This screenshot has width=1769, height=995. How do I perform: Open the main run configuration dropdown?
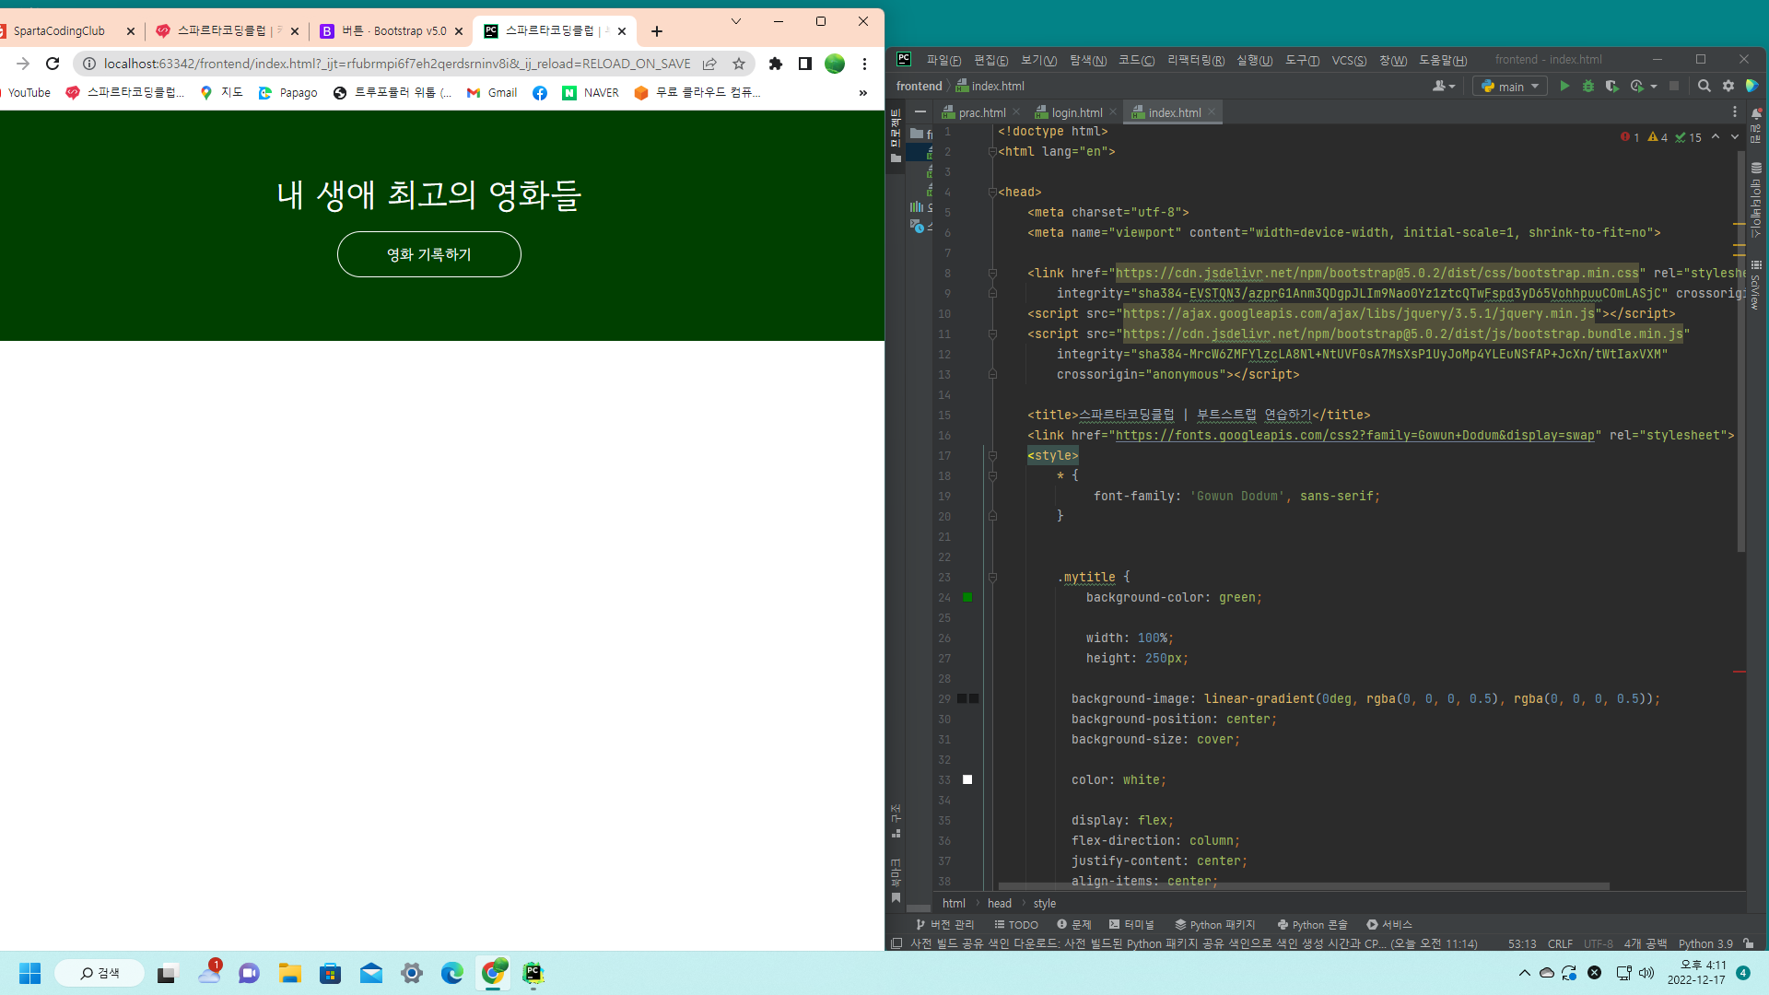tap(1510, 86)
